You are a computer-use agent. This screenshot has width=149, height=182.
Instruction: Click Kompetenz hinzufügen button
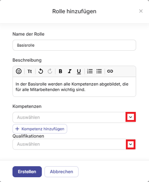tap(40, 129)
